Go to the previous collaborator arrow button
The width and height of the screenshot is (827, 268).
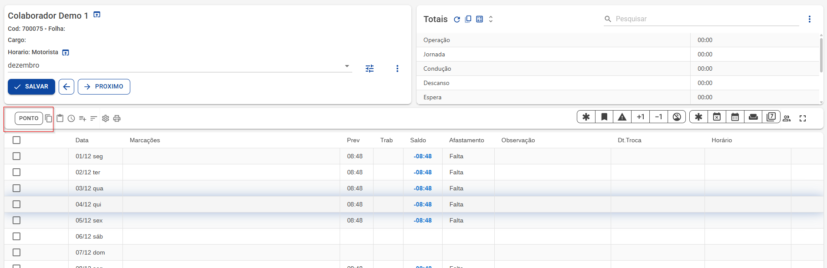66,87
